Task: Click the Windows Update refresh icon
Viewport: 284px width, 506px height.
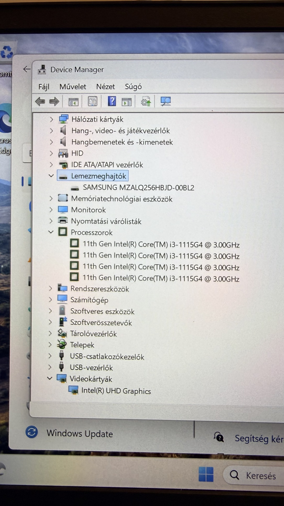Action: pyautogui.click(x=32, y=432)
